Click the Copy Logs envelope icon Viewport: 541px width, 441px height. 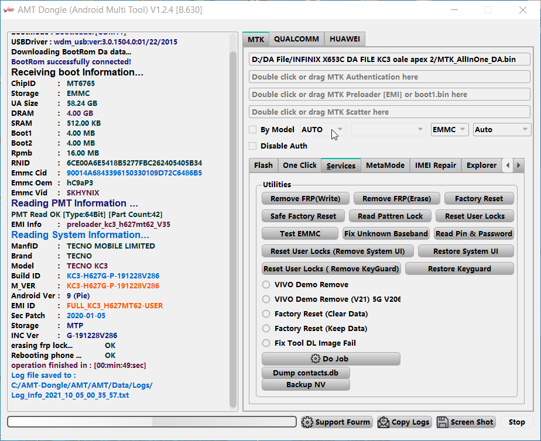pos(384,422)
